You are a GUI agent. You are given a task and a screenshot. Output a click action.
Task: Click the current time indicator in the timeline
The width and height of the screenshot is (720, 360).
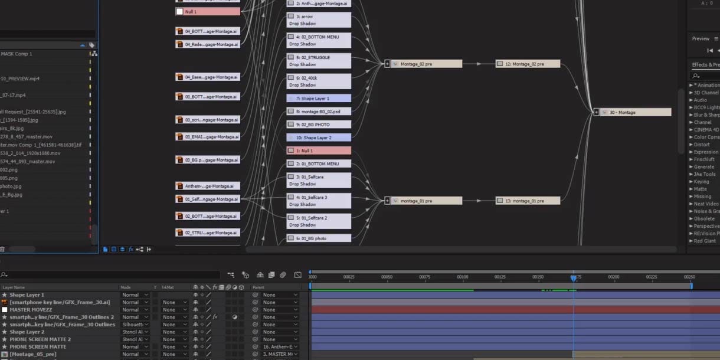click(573, 277)
